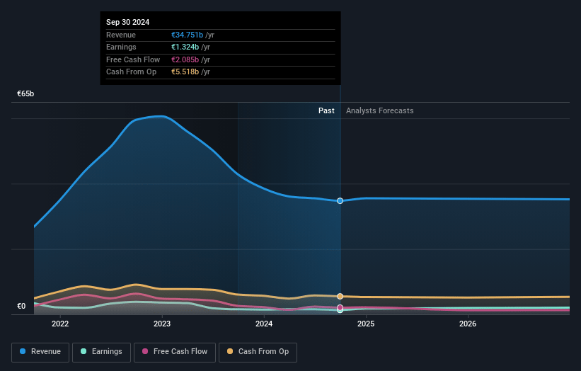
Task: Click the €65b y-axis label
Action: click(x=25, y=93)
